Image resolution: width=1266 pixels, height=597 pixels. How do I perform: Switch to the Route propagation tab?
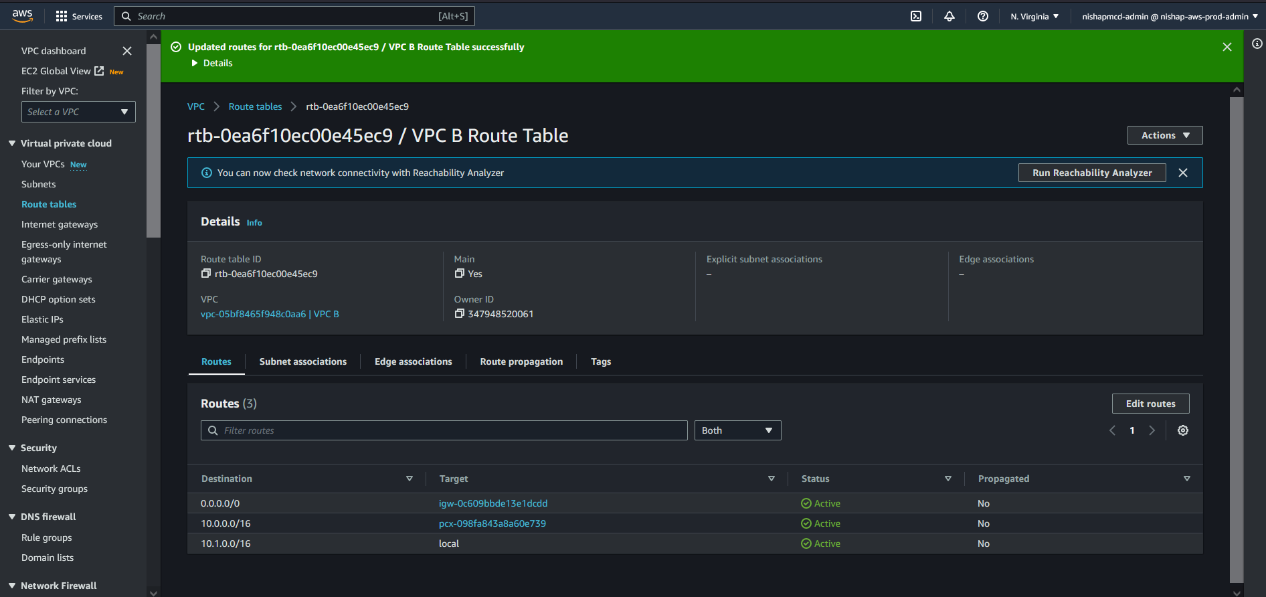(521, 361)
